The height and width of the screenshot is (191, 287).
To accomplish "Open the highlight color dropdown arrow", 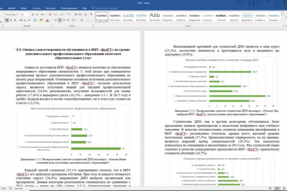I will pos(44,20).
